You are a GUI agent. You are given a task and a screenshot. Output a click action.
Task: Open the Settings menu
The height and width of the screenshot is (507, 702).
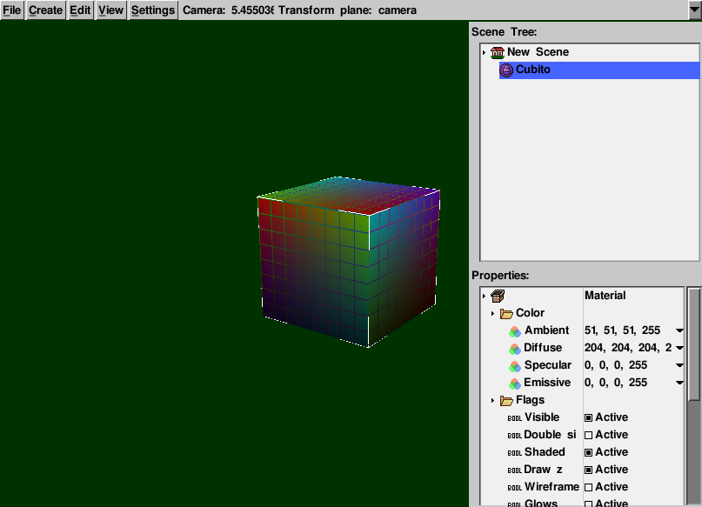tap(153, 10)
